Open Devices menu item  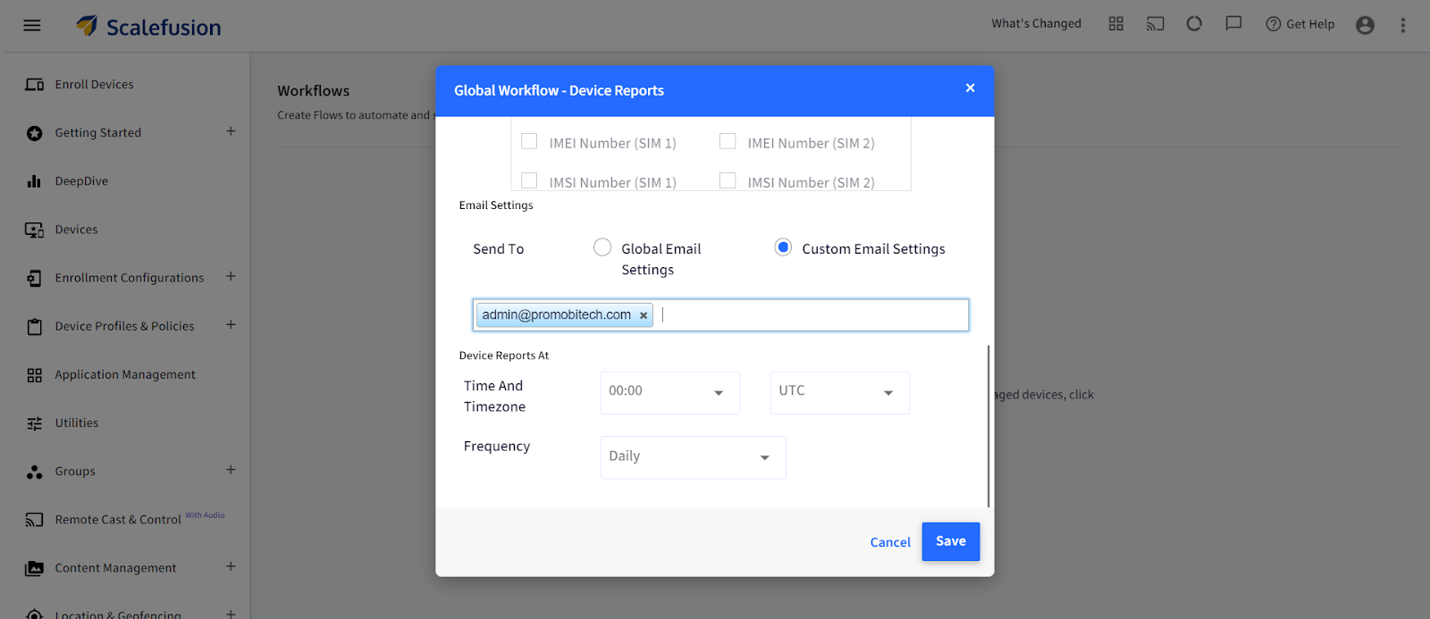pos(76,230)
